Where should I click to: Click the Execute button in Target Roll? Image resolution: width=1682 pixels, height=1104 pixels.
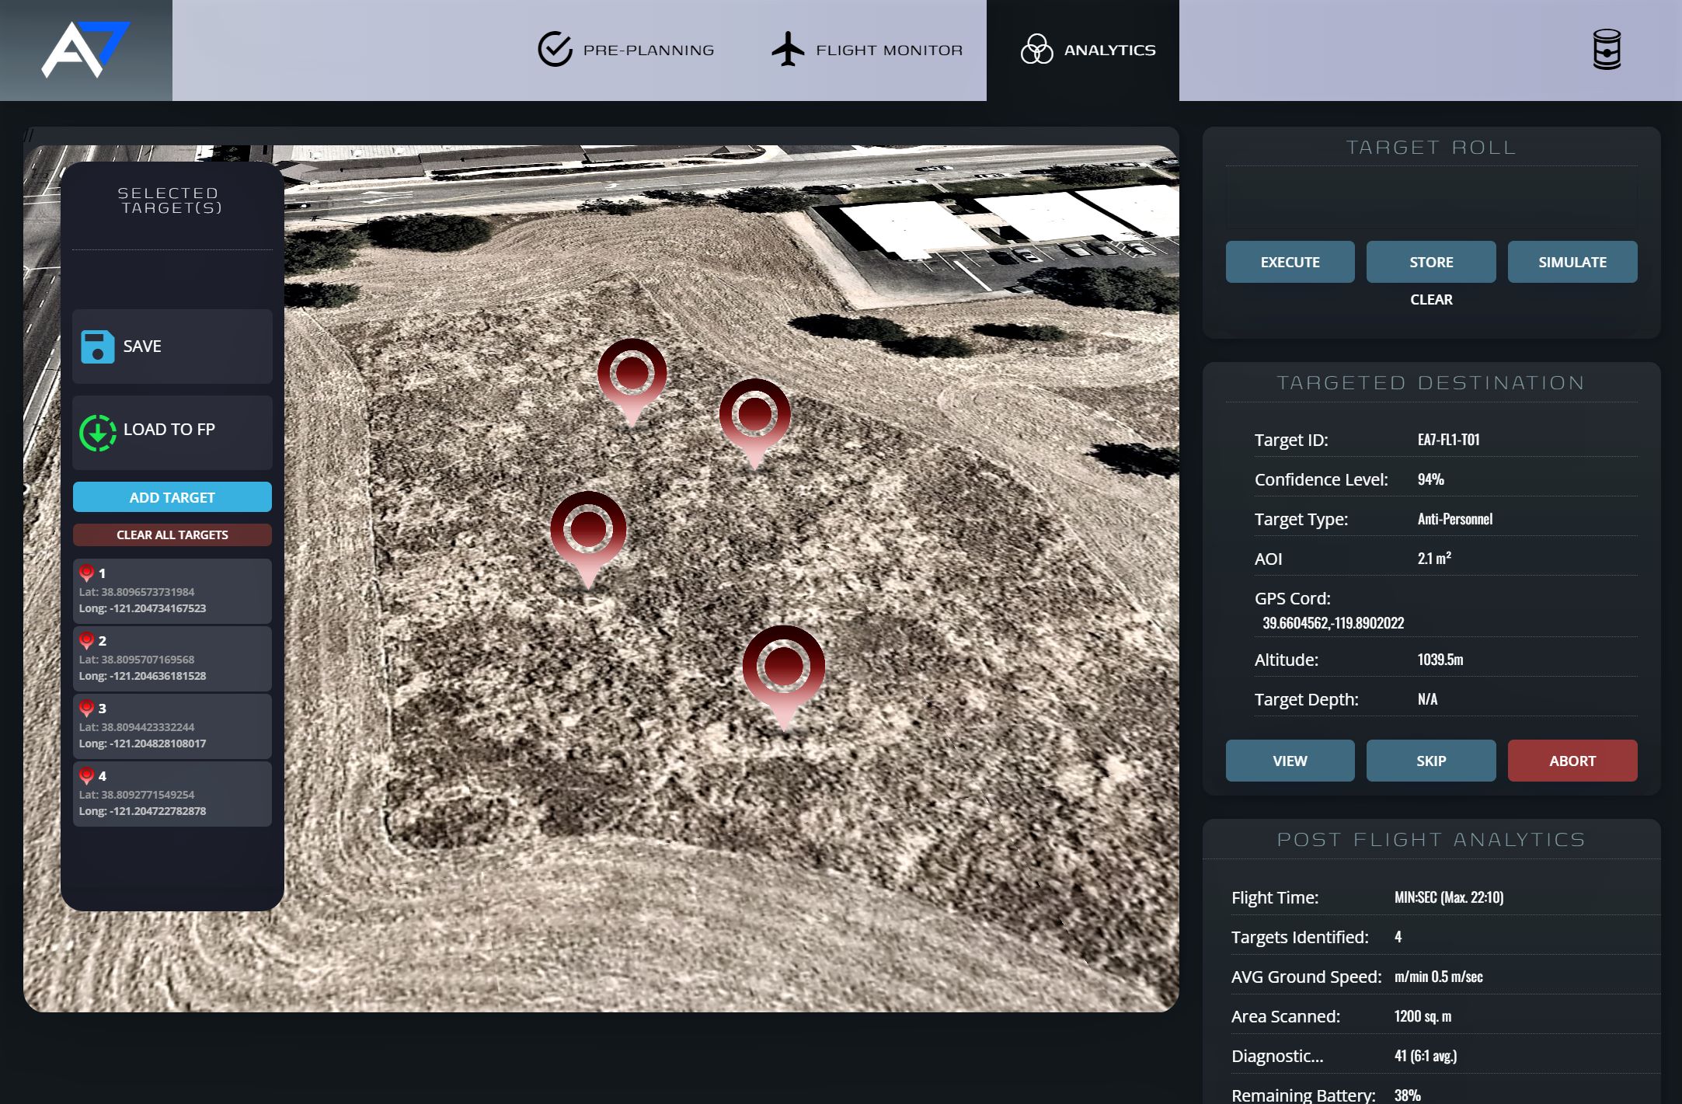point(1290,262)
